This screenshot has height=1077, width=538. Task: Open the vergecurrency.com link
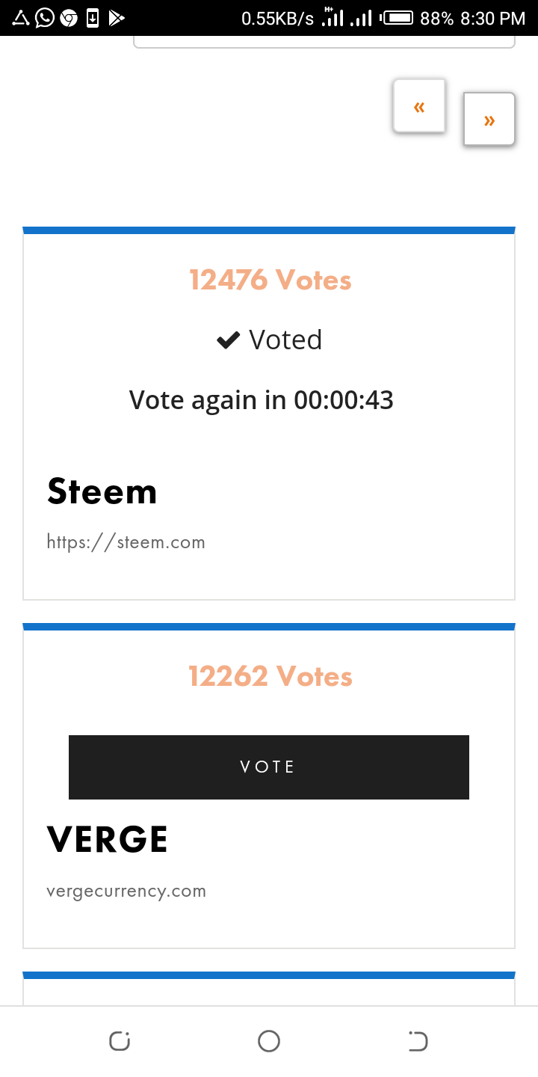click(126, 891)
